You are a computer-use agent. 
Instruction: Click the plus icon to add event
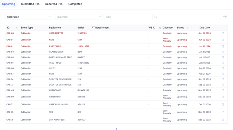tap(225, 17)
